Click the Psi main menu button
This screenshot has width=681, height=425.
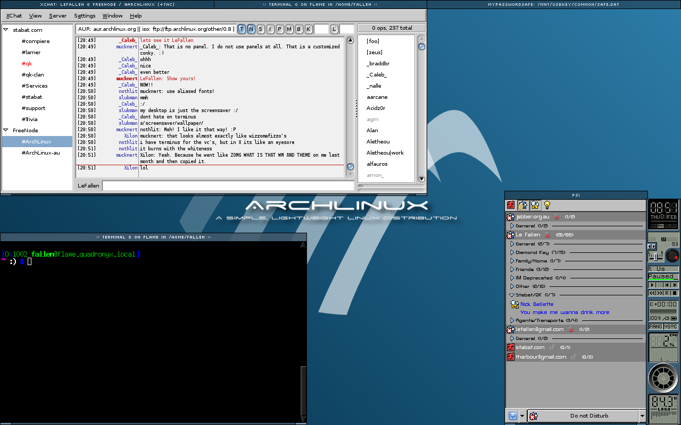pyautogui.click(x=513, y=416)
